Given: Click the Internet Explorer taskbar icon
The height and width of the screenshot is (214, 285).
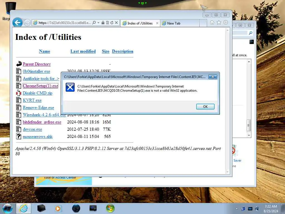Looking at the screenshot, I should tap(24, 208).
